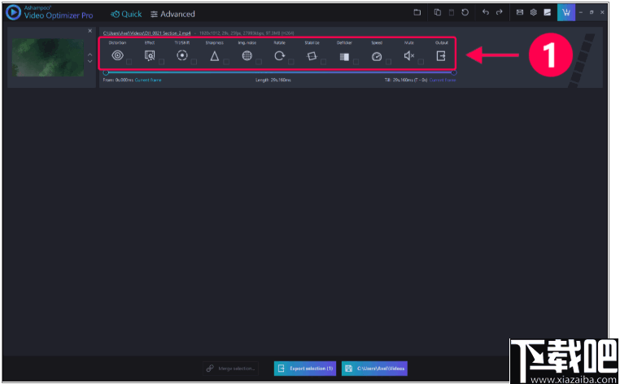Move video up using the up chevron
The width and height of the screenshot is (620, 384).
[x=90, y=55]
